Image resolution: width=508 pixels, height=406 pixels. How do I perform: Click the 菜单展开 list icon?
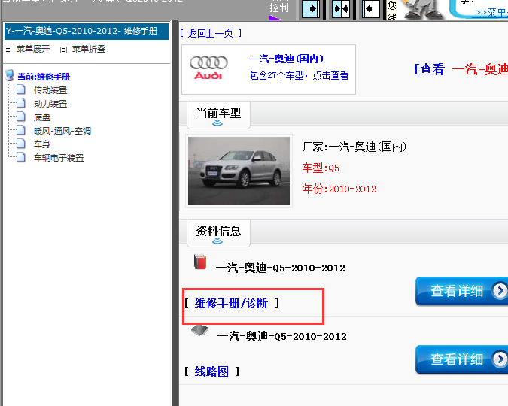pyautogui.click(x=8, y=50)
